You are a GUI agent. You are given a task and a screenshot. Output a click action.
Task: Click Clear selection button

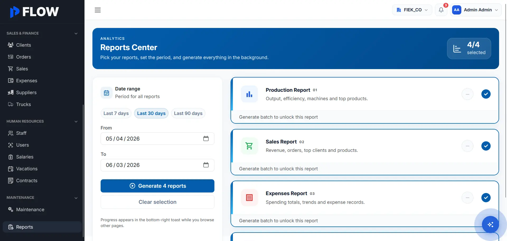157,202
